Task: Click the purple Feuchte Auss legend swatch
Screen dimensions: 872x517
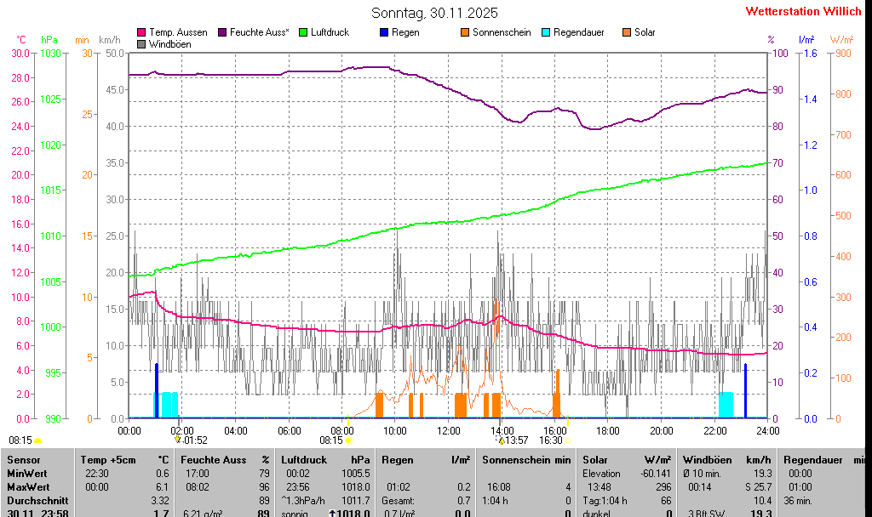Action: coord(222,32)
